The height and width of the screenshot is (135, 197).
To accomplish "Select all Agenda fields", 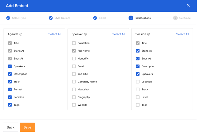I will click(55, 34).
